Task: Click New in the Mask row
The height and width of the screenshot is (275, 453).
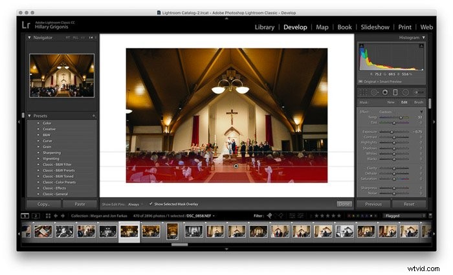Action: [x=391, y=102]
